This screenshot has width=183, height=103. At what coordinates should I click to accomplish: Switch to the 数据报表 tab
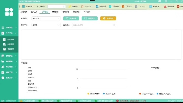55,12
